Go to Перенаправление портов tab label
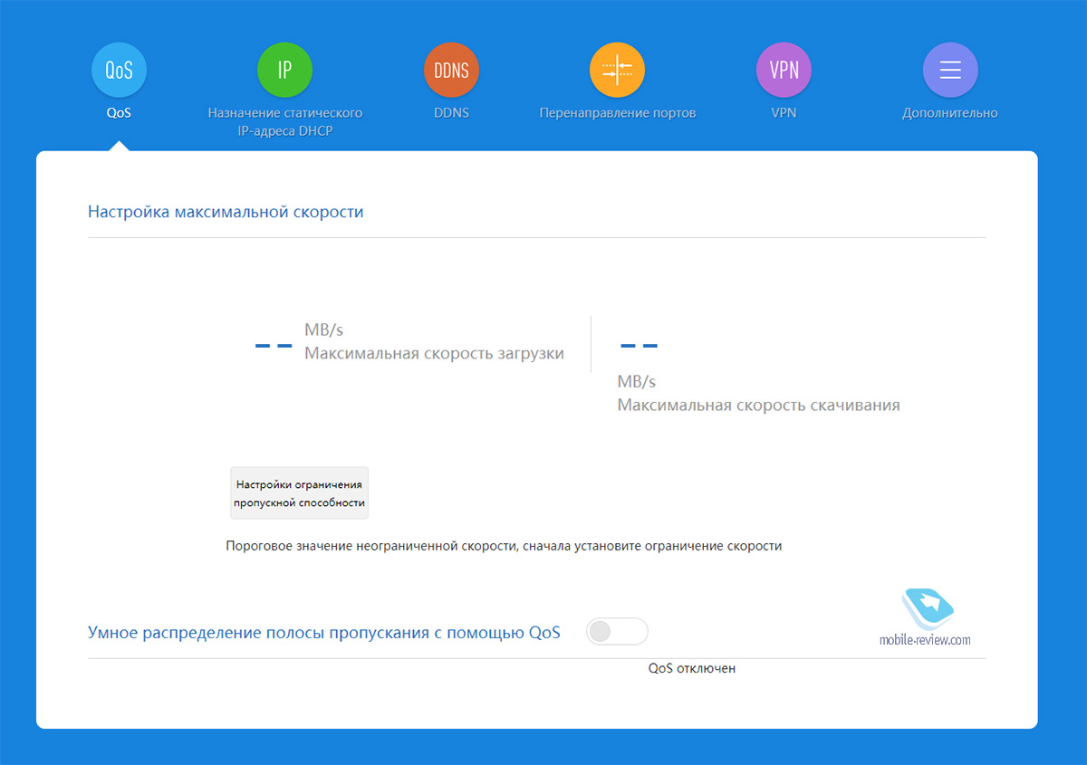 coord(618,113)
